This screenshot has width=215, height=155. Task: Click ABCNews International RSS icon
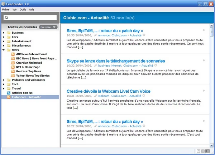click(x=13, y=54)
